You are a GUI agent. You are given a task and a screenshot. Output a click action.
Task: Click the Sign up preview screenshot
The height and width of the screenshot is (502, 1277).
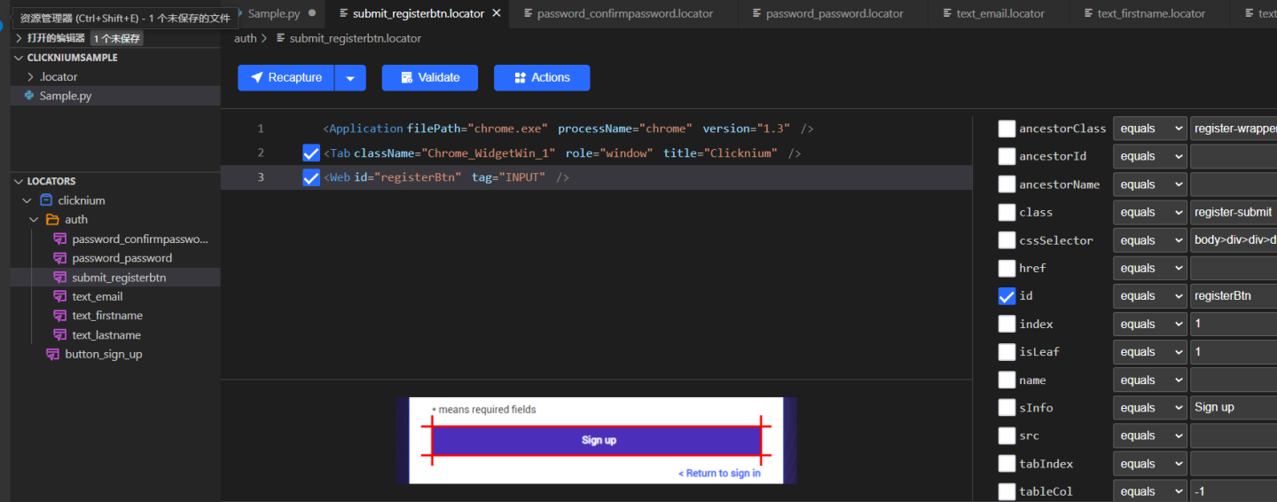point(596,440)
